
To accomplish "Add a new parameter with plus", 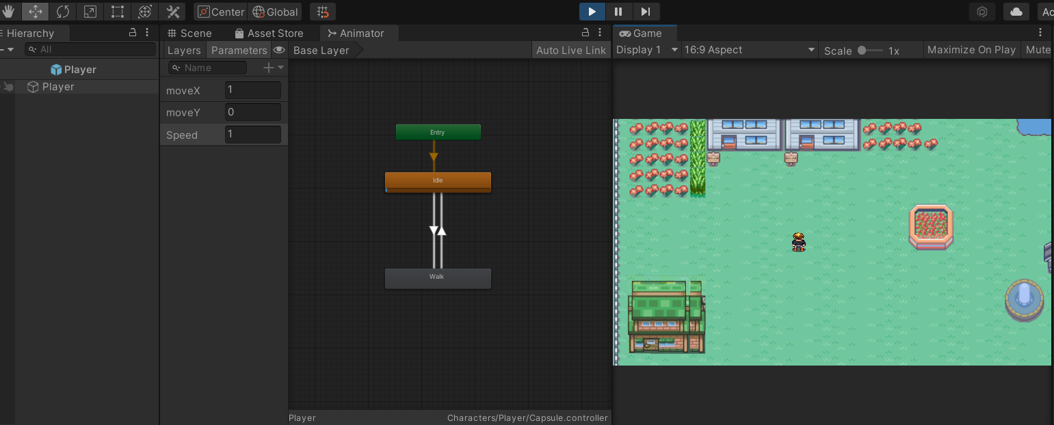I will (x=273, y=68).
